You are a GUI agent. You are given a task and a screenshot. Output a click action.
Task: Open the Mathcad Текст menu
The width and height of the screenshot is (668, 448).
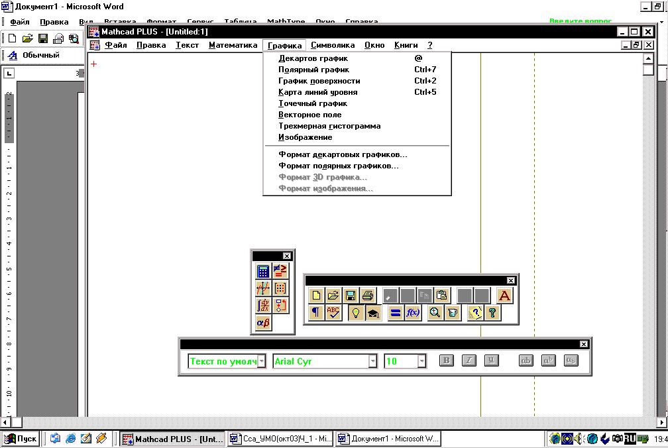point(187,45)
